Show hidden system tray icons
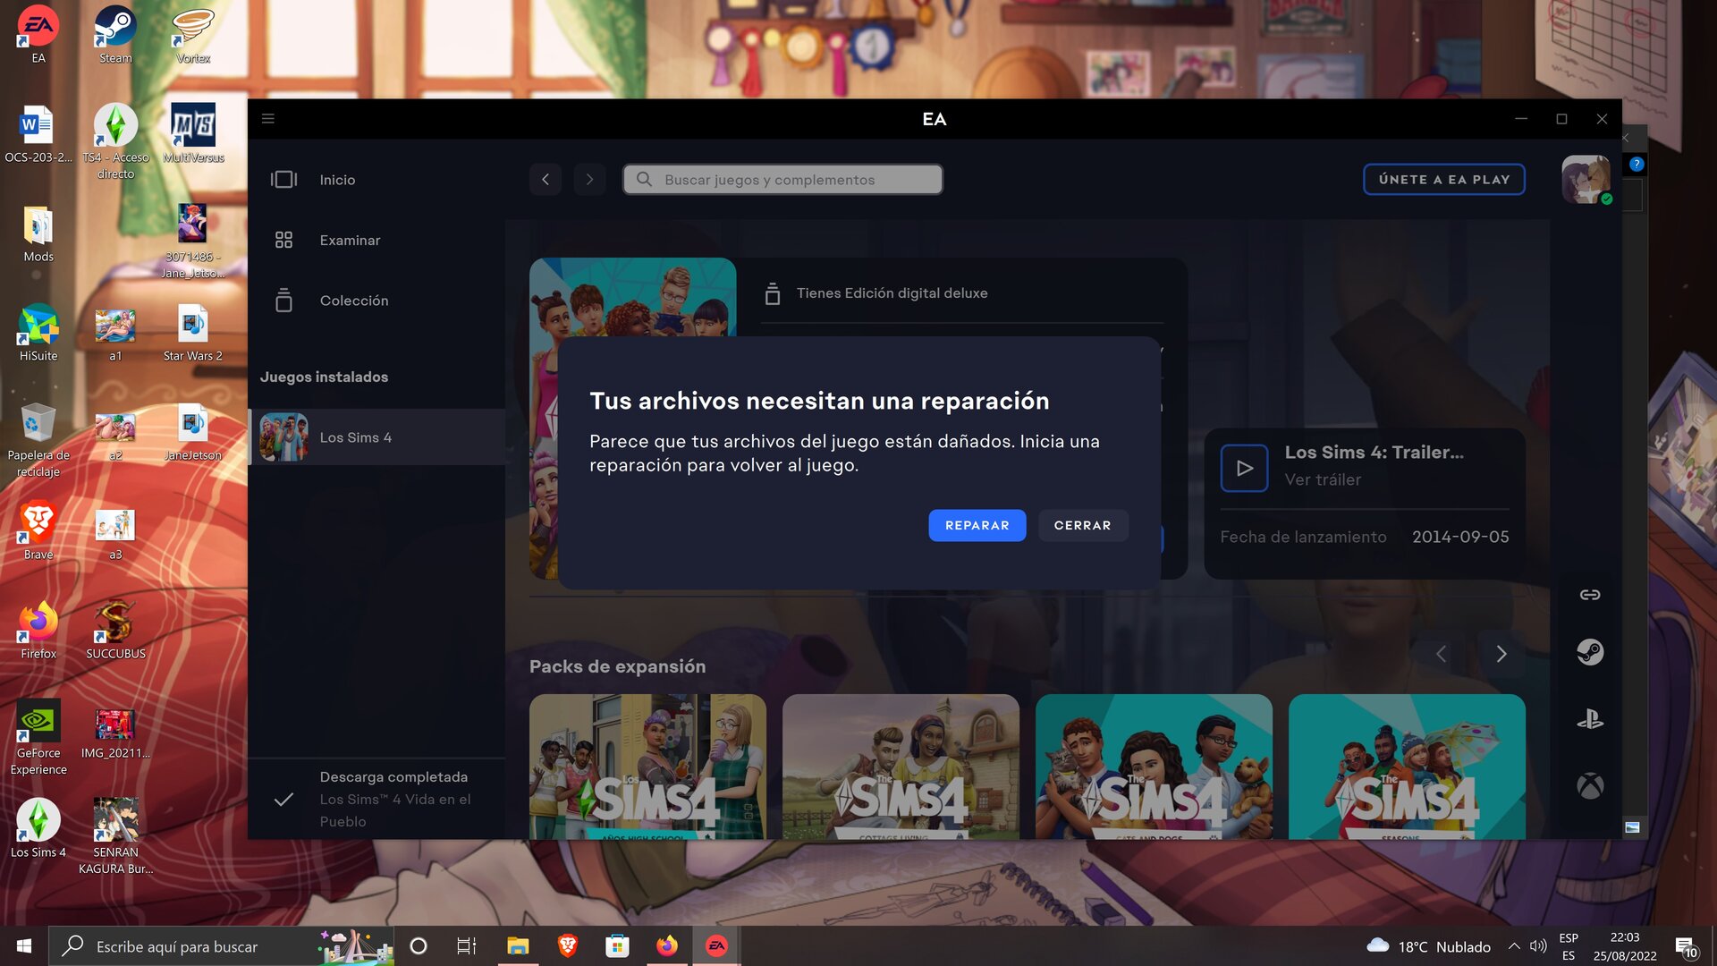This screenshot has width=1717, height=966. tap(1514, 946)
